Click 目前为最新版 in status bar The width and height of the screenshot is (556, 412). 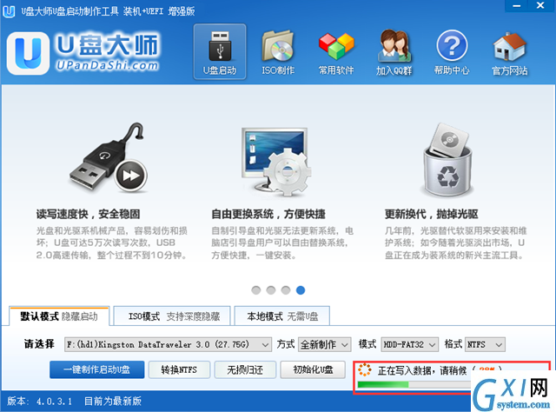click(x=113, y=402)
